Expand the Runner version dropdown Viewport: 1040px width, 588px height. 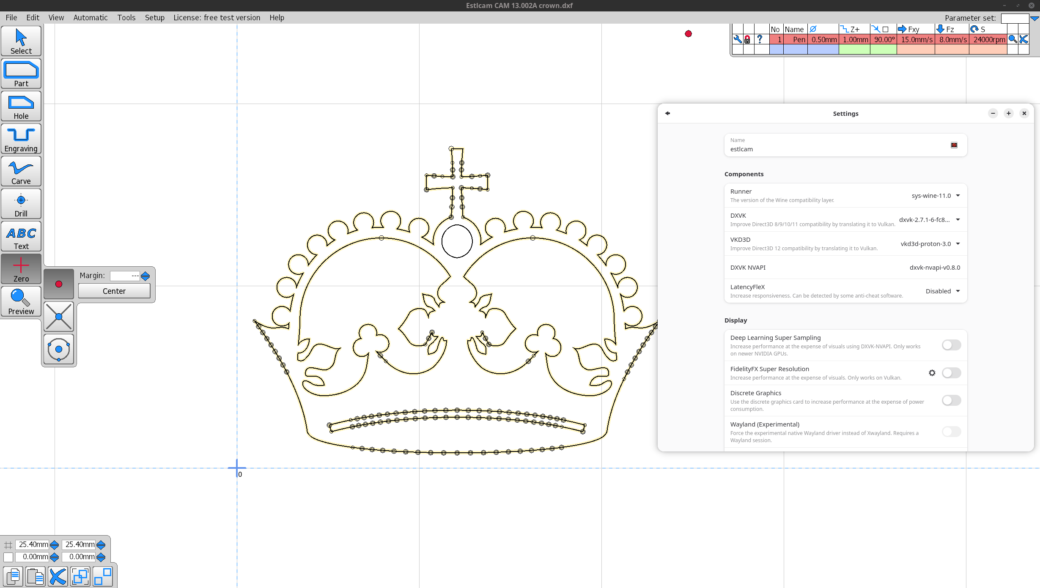tap(936, 196)
